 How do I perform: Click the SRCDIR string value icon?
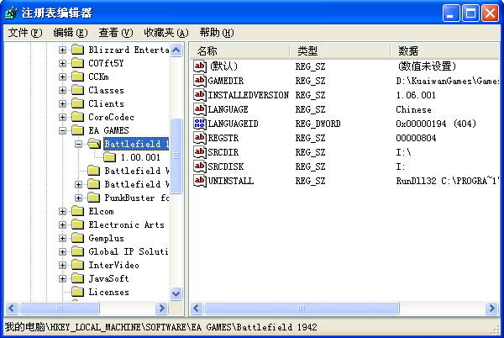(x=200, y=152)
